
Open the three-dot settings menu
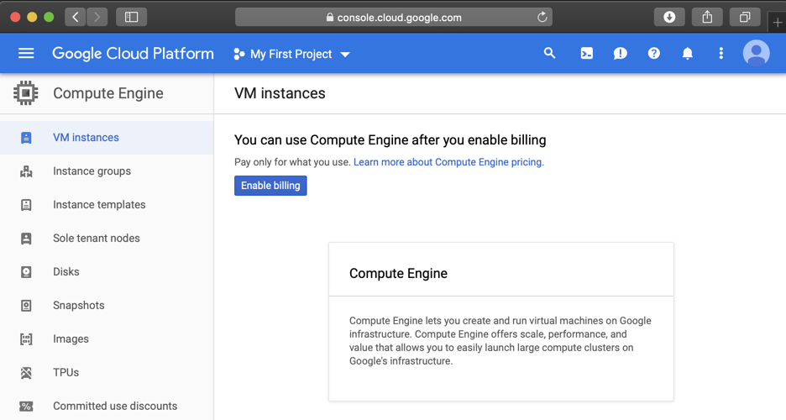click(720, 54)
